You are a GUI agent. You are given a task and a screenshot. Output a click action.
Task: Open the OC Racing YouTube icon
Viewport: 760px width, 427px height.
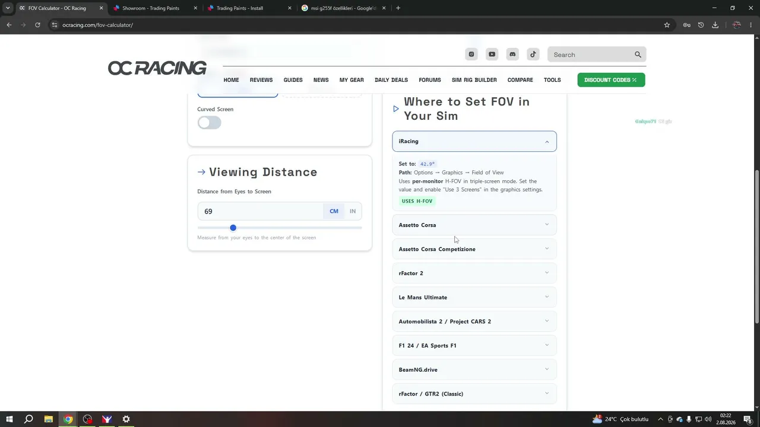coord(492,55)
